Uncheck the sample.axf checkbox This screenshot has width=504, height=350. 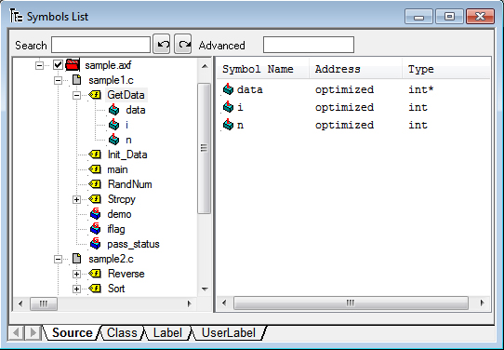(58, 65)
